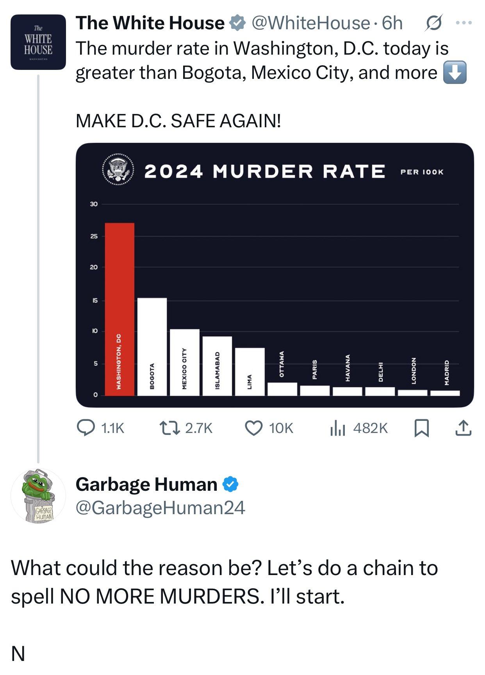Open the three-dot more options menu
This screenshot has width=485, height=675.
click(x=464, y=23)
